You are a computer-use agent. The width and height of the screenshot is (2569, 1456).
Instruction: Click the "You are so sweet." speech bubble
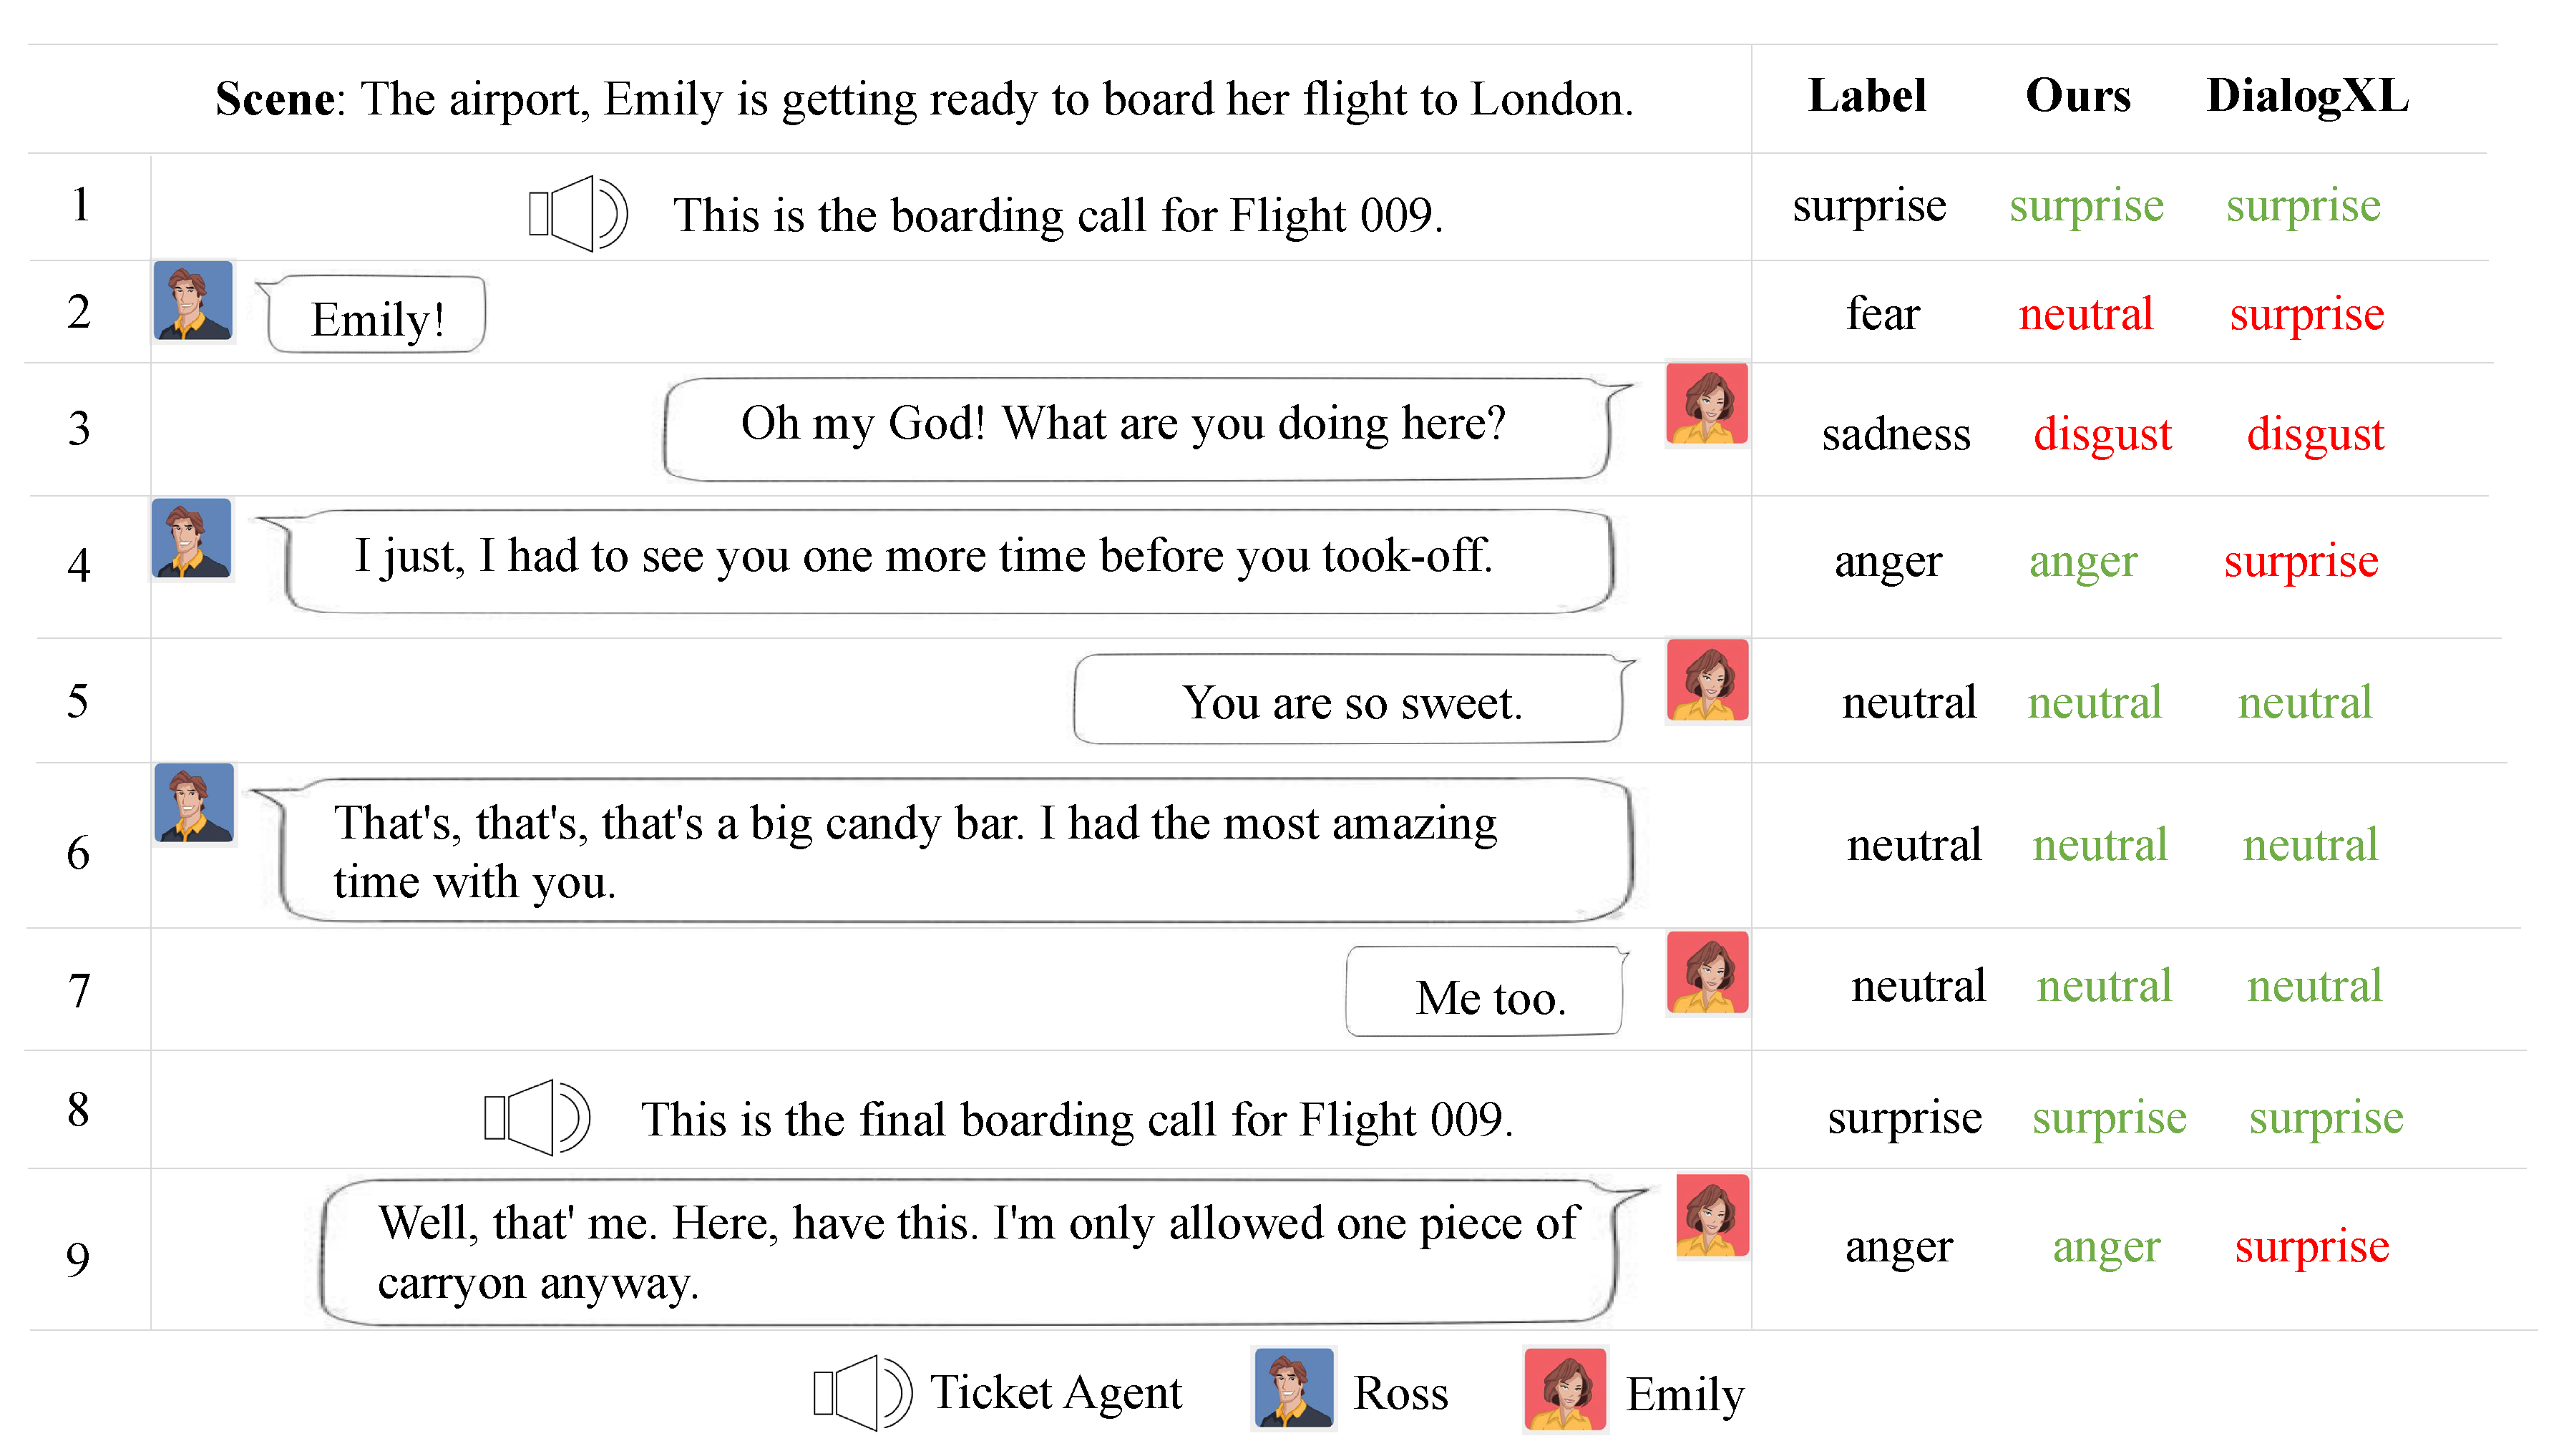tap(1350, 700)
